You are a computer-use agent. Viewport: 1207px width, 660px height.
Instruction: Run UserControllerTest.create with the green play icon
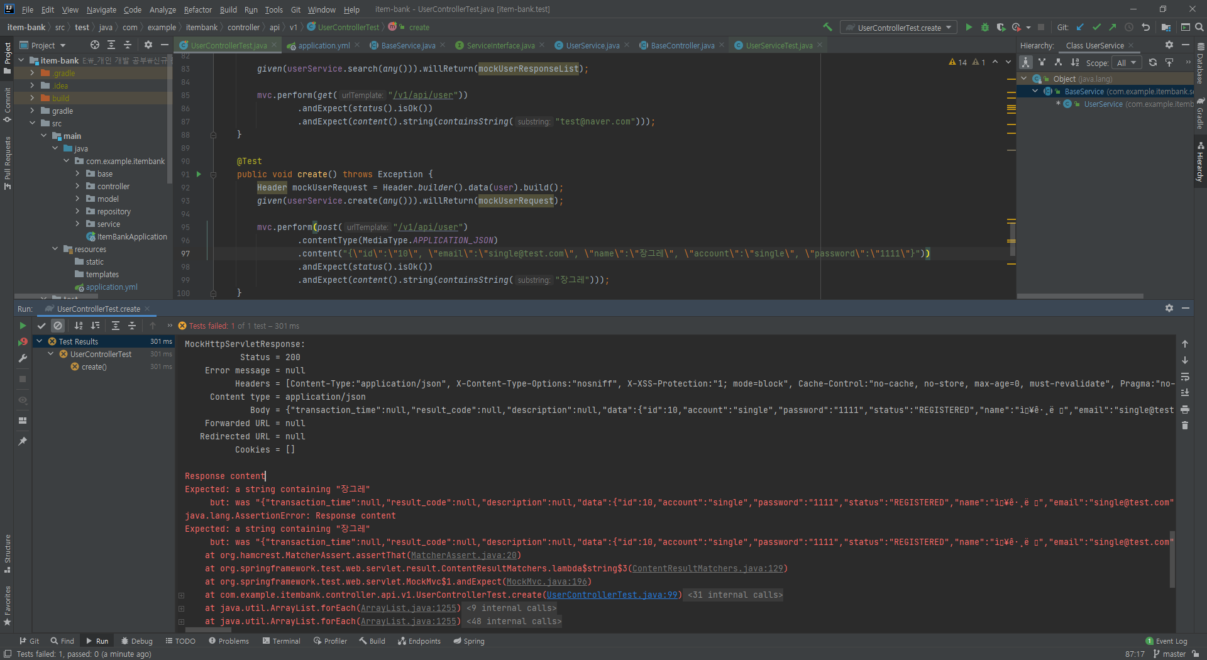969,27
